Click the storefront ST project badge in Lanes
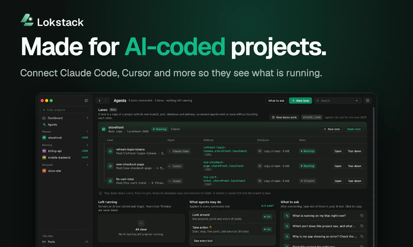 (x=104, y=129)
